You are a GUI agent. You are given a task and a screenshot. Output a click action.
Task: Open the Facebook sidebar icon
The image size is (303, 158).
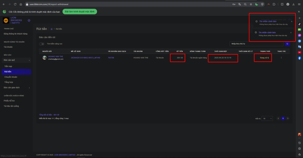click(299, 58)
